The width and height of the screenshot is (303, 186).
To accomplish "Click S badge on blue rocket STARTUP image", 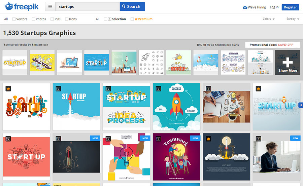I will (x=58, y=89).
